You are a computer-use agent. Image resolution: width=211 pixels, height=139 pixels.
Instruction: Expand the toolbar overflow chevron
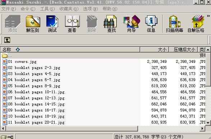[208, 16]
